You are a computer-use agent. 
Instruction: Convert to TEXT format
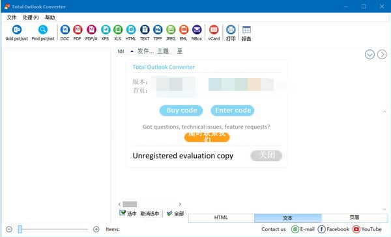tap(145, 32)
